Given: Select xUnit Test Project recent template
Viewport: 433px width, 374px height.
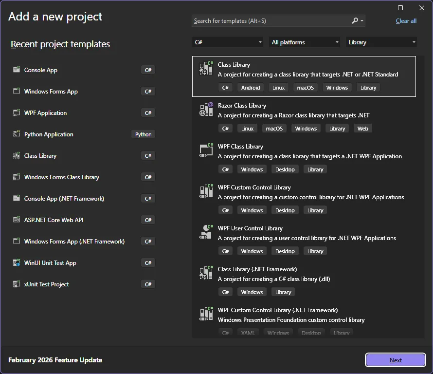Looking at the screenshot, I should (x=84, y=284).
